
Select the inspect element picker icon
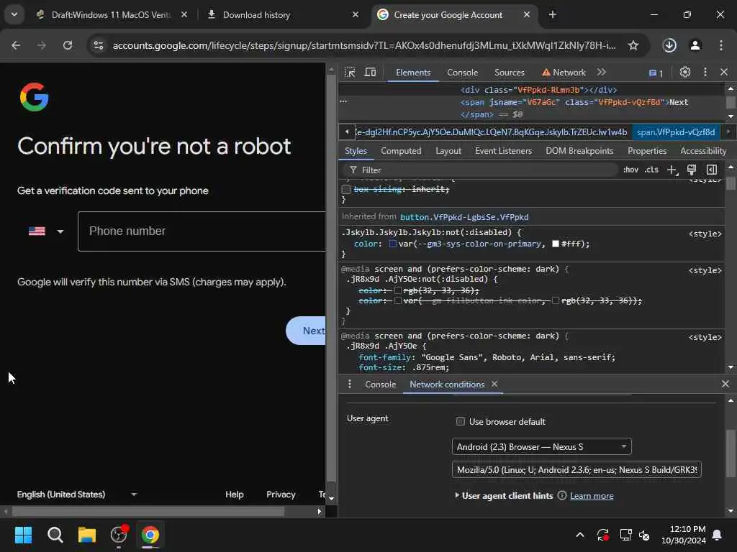350,73
